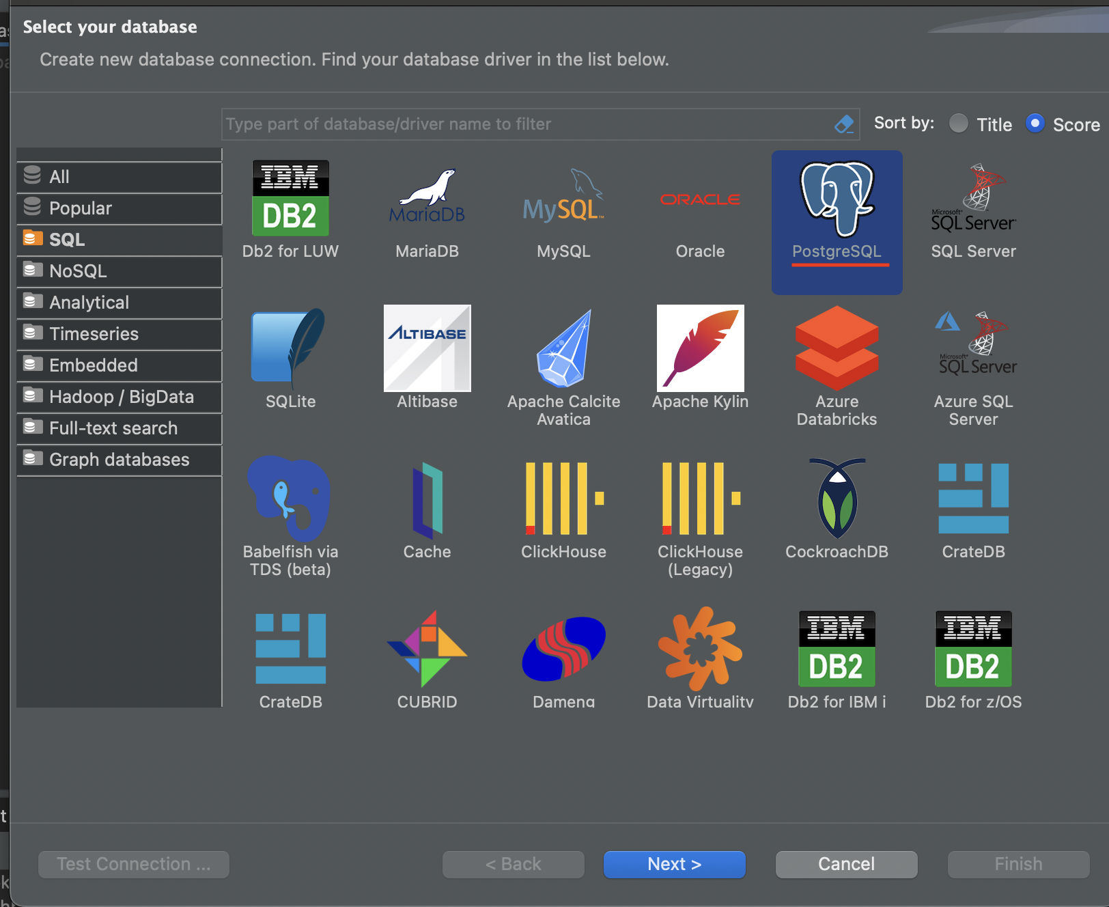The height and width of the screenshot is (907, 1109).
Task: Show Graph databases category
Action: pyautogui.click(x=119, y=460)
